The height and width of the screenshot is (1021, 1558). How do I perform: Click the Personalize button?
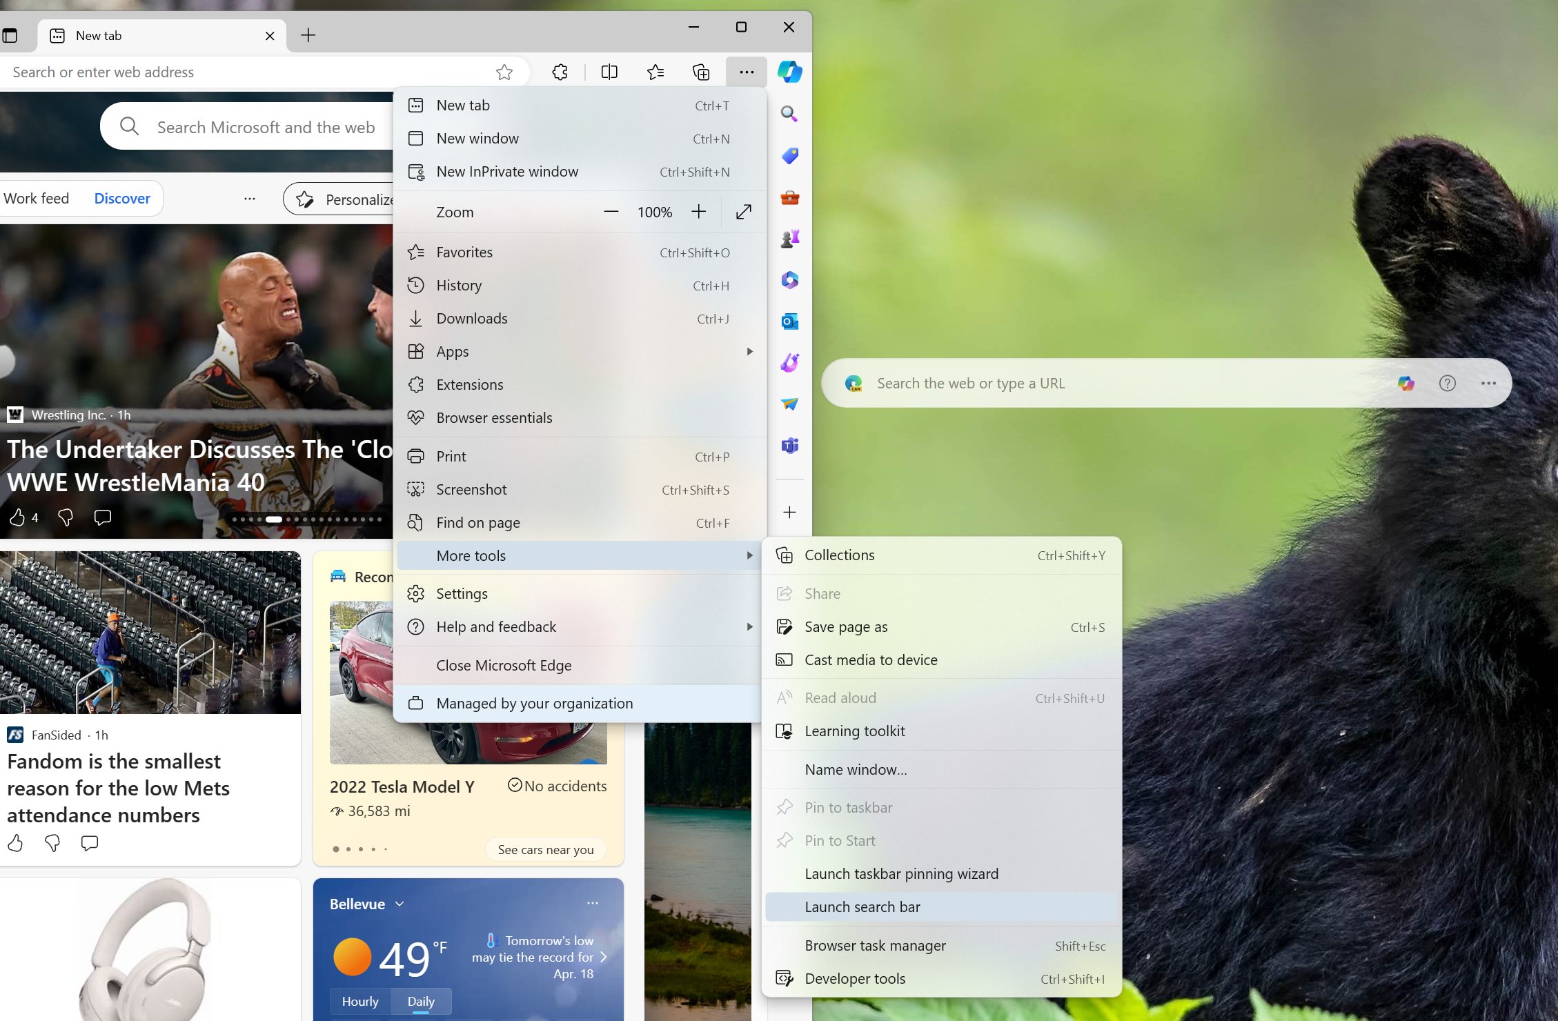click(338, 199)
